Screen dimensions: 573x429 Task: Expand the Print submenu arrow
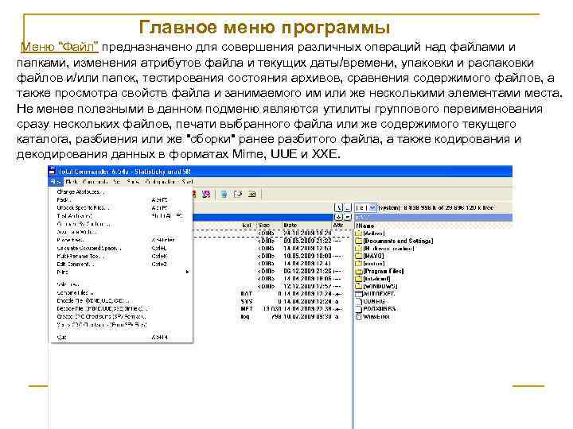coord(187,272)
